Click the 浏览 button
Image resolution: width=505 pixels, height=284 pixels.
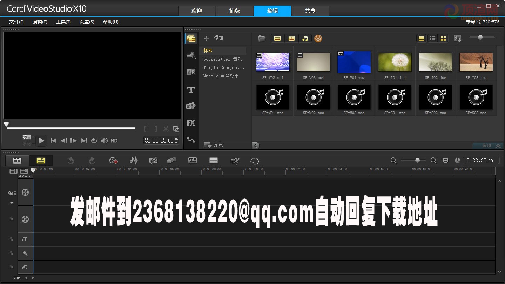pos(213,145)
